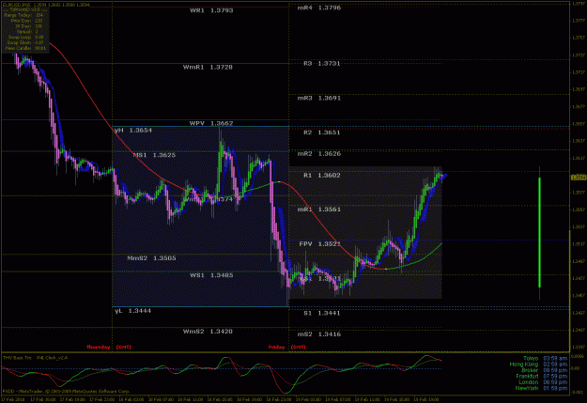Click the Frankfurt 07:59 pm clock entry

(x=541, y=377)
